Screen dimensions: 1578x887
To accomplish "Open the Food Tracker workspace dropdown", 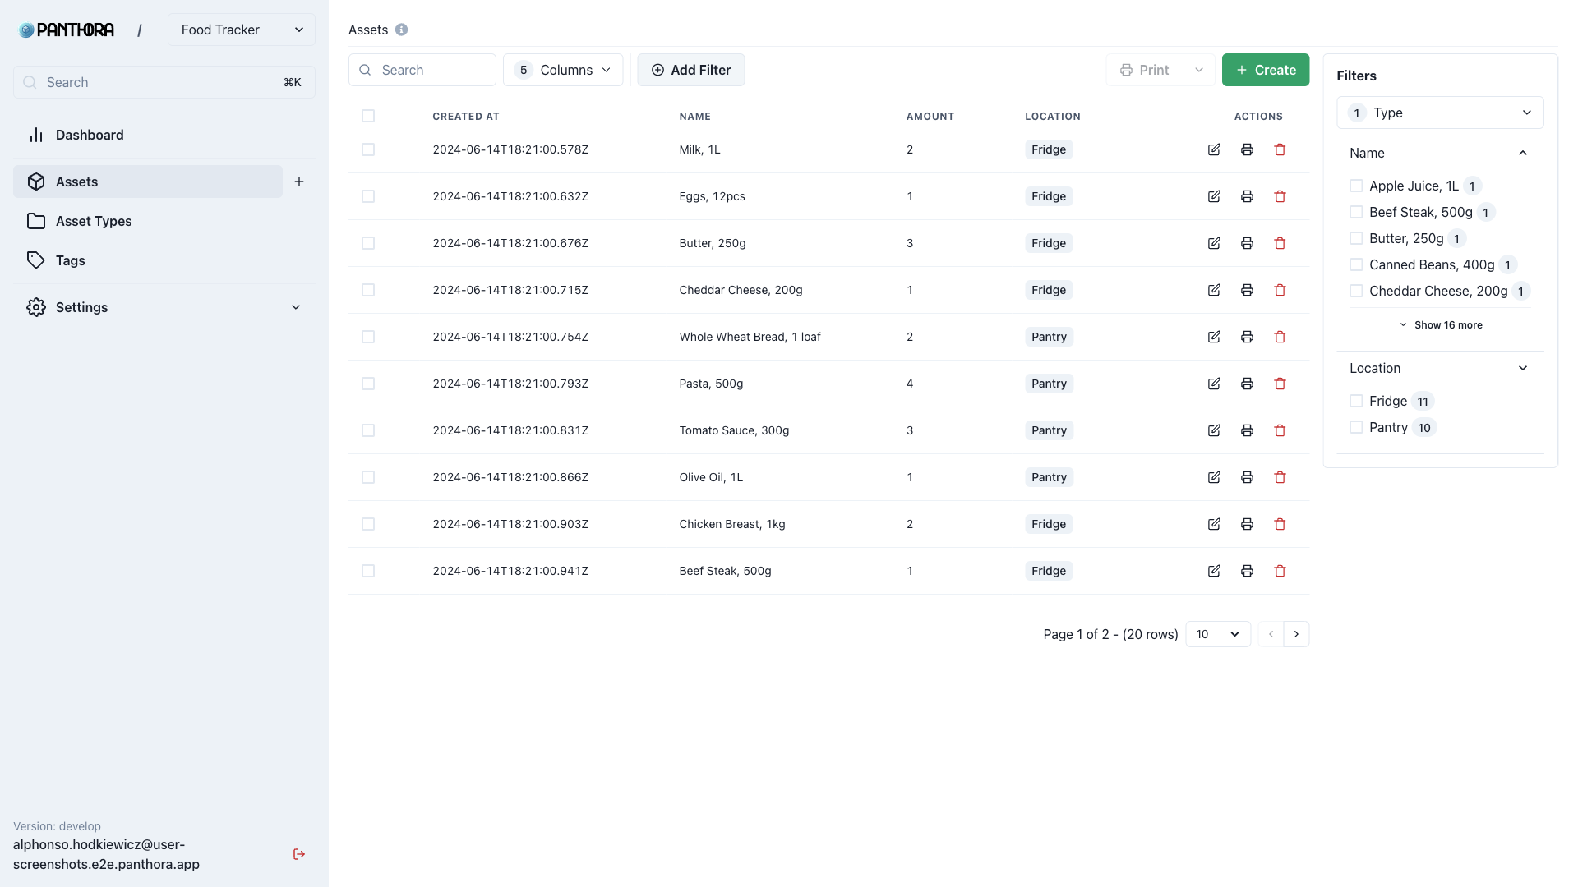I will click(x=242, y=30).
